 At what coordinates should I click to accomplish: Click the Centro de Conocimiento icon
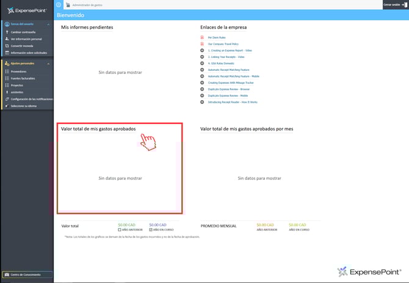(6, 274)
